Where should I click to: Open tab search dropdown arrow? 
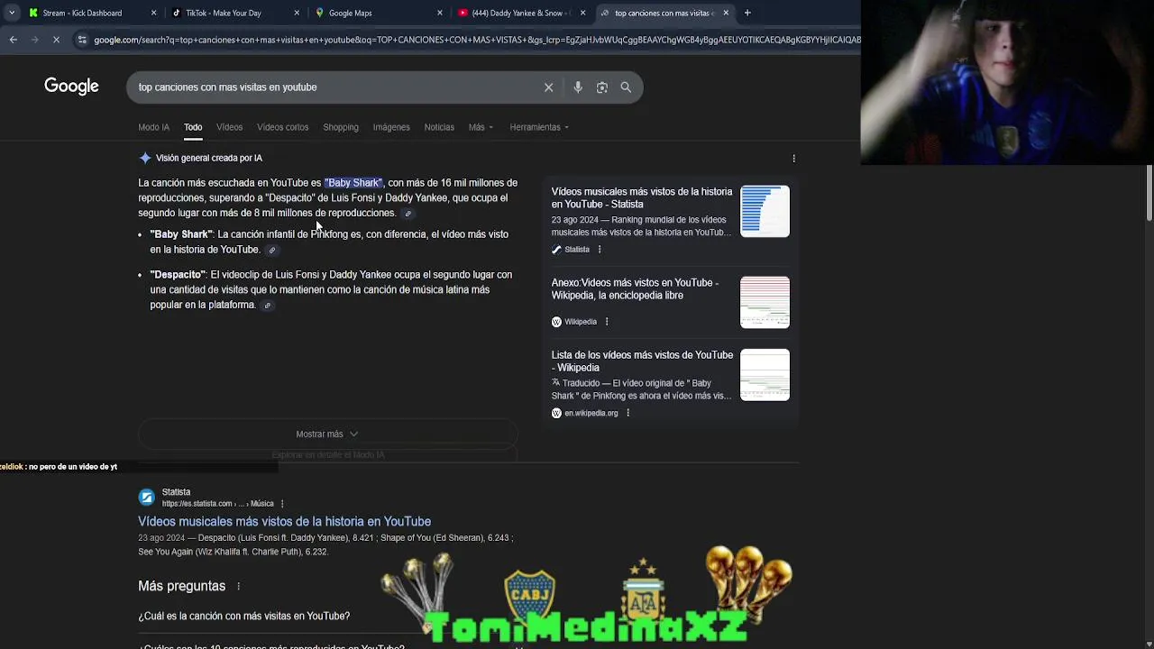[11, 13]
